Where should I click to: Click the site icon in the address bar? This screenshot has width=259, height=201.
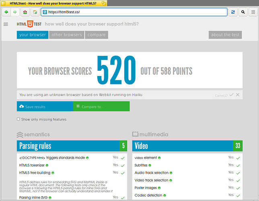[x=45, y=12]
